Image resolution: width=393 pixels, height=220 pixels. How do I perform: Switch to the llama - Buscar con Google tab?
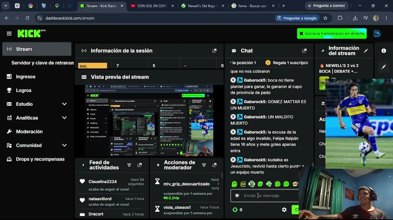coord(253,6)
